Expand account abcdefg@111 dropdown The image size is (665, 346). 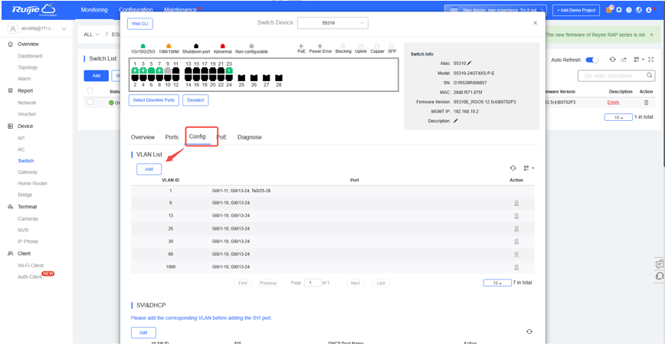click(64, 29)
